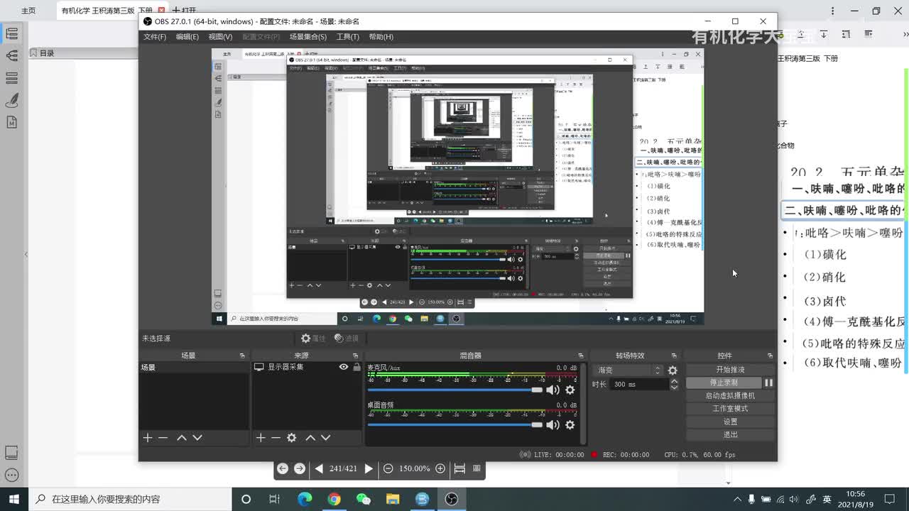Click the 150.00% zoom level value

point(414,468)
